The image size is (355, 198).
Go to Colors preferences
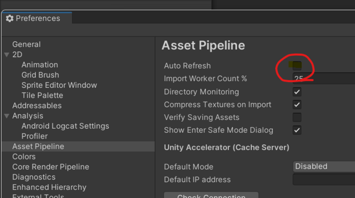(x=24, y=157)
